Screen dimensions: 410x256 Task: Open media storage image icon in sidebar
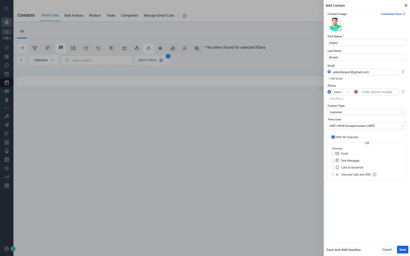(6, 160)
